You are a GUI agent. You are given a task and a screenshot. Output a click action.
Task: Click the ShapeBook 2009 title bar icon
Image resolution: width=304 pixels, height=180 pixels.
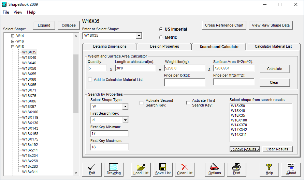coord(4,4)
